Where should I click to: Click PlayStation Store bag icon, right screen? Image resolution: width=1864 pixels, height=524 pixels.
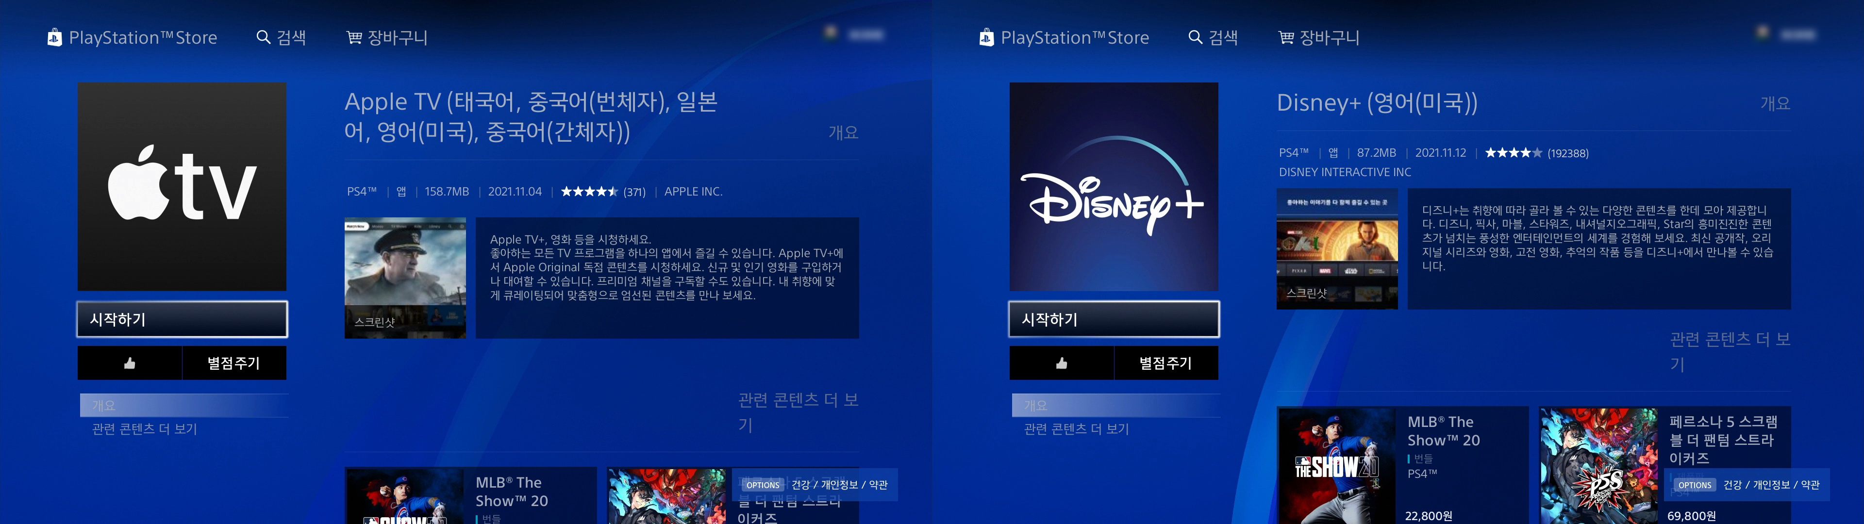click(x=986, y=38)
